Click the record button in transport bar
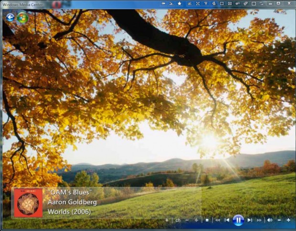The height and width of the screenshot is (231, 296). tap(167, 220)
